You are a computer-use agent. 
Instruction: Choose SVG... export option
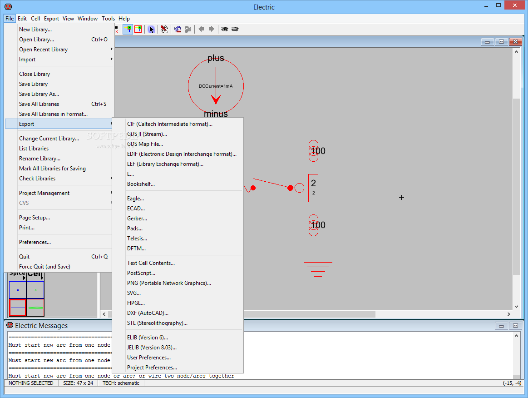pyautogui.click(x=178, y=293)
